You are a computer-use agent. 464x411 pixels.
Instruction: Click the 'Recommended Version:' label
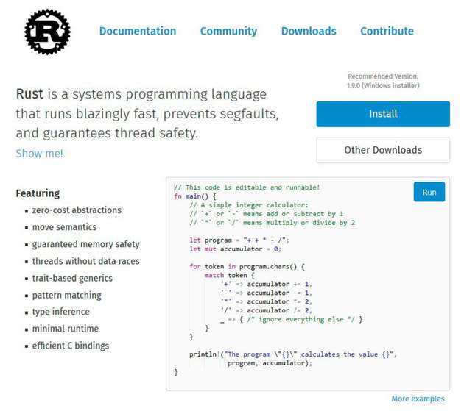point(383,76)
